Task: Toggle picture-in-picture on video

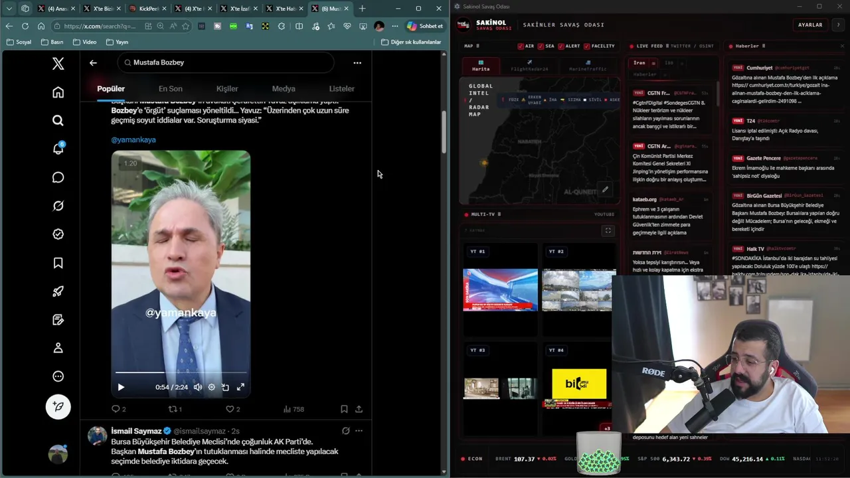Action: (x=226, y=387)
